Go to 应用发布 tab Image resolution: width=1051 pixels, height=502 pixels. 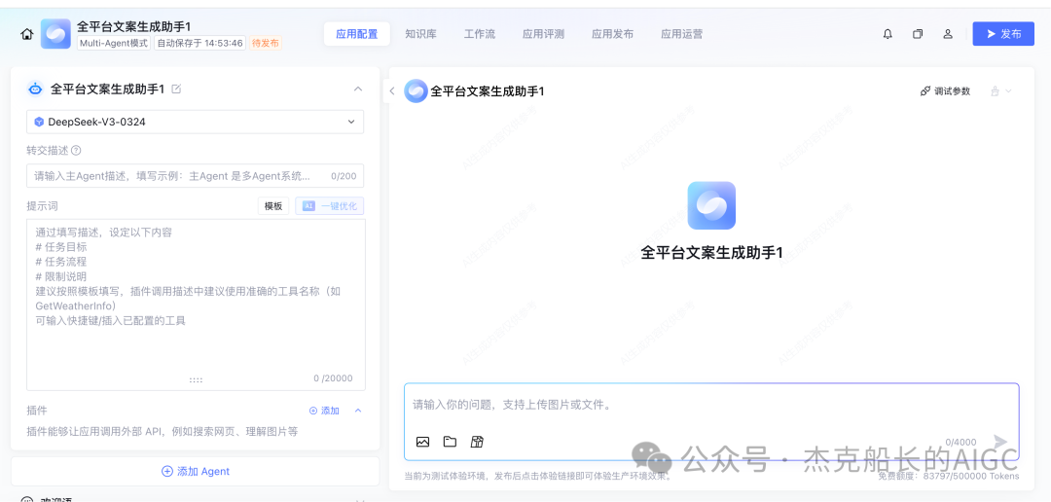pos(613,34)
